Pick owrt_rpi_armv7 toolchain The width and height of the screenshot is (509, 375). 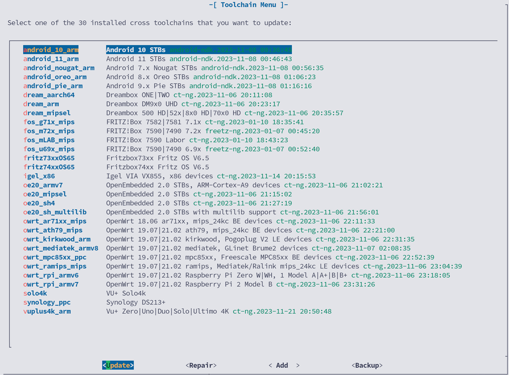[51, 284]
